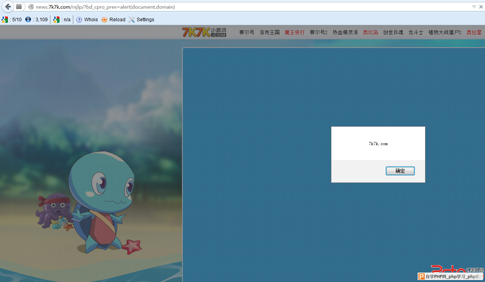Click the Reload toolbar item
This screenshot has width=485, height=282.
point(113,19)
